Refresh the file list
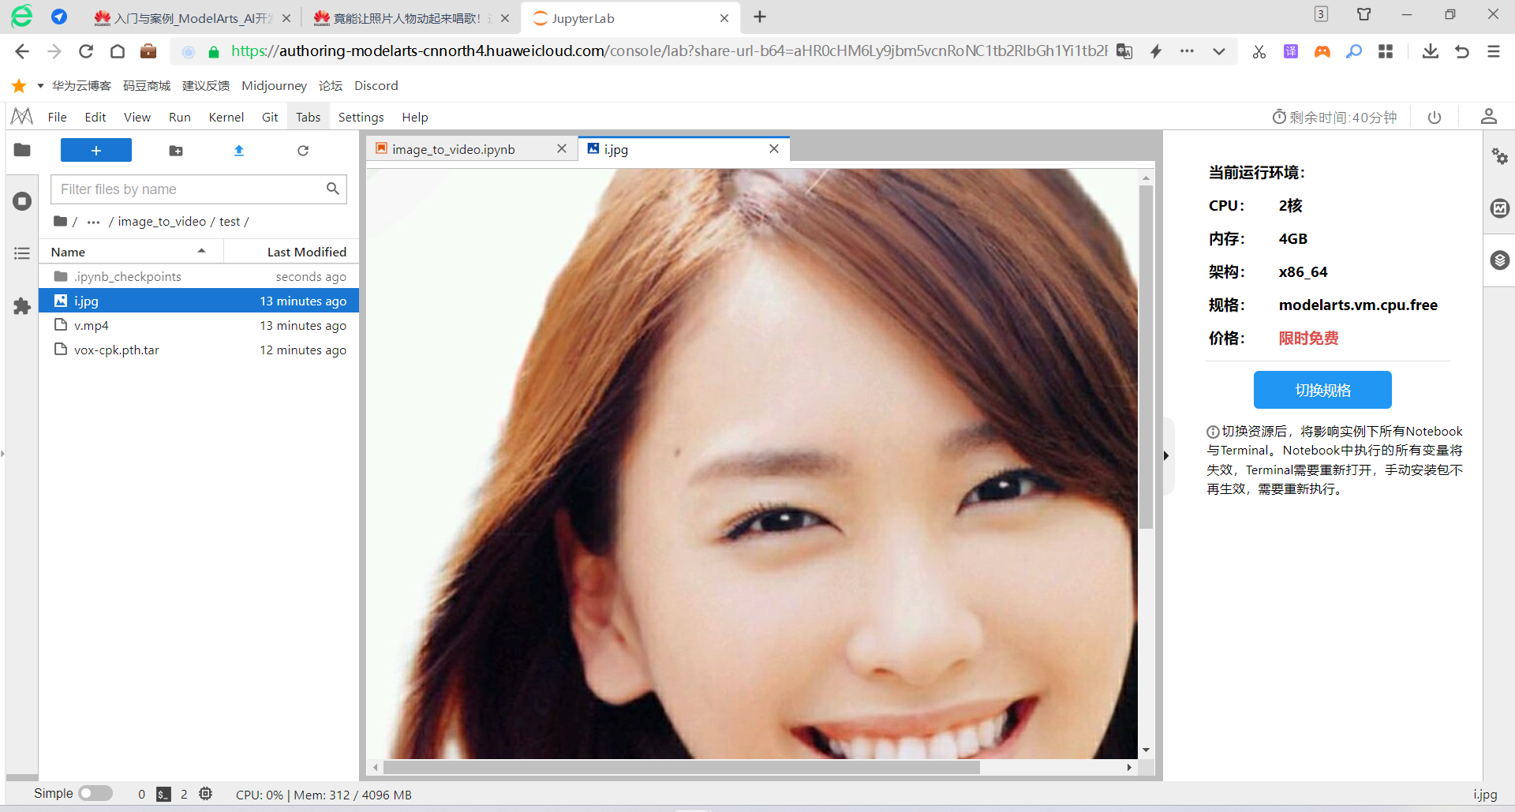Image resolution: width=1515 pixels, height=812 pixels. click(x=303, y=151)
